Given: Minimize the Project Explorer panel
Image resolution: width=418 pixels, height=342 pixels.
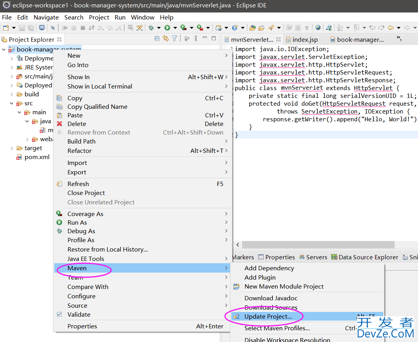Looking at the screenshot, I should coord(205,37).
